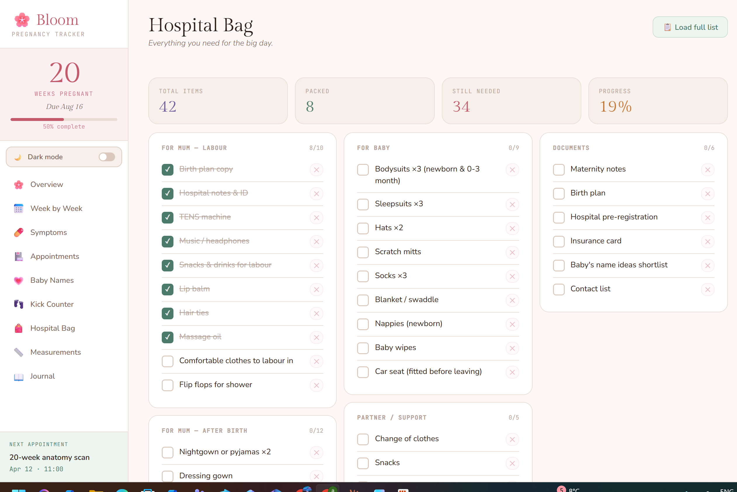Delete the Hair ties entry
This screenshot has height=492, width=737.
[x=317, y=313]
